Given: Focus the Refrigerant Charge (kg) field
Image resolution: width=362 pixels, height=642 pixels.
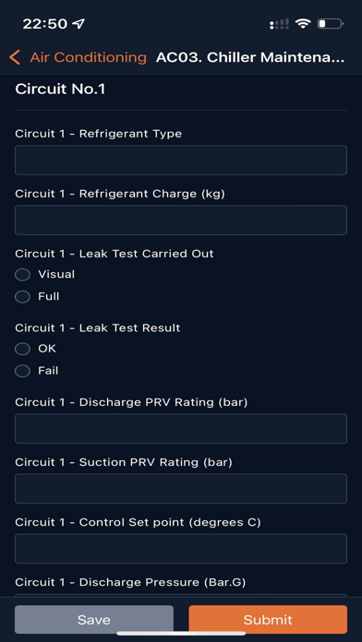Looking at the screenshot, I should pyautogui.click(x=181, y=220).
